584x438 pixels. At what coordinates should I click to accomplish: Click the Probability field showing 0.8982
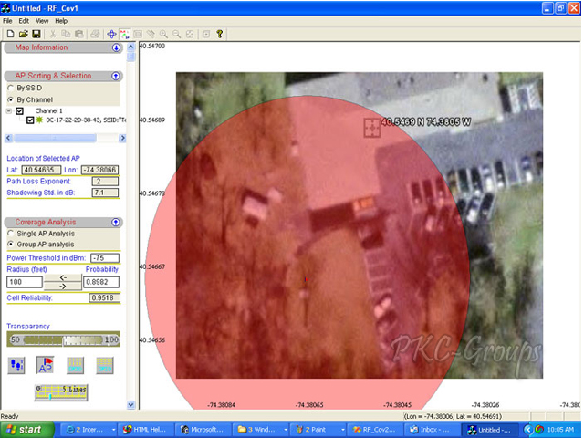pyautogui.click(x=101, y=282)
